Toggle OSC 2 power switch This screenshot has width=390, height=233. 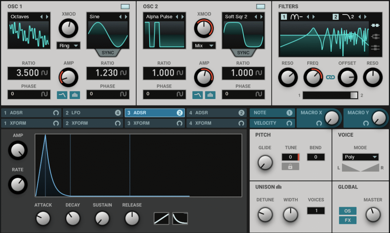(x=261, y=6)
